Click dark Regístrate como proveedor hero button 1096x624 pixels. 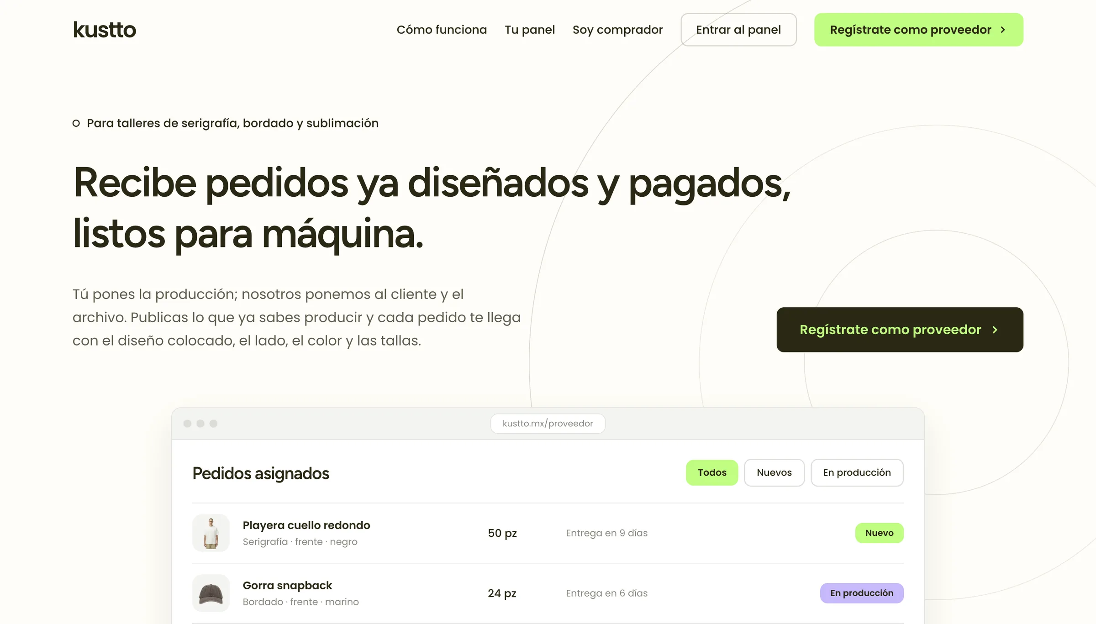click(x=900, y=330)
